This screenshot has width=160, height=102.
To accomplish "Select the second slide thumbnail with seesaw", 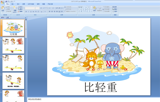I will 13,45.
